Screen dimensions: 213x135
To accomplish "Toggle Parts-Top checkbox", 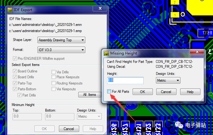I will click(15, 83).
